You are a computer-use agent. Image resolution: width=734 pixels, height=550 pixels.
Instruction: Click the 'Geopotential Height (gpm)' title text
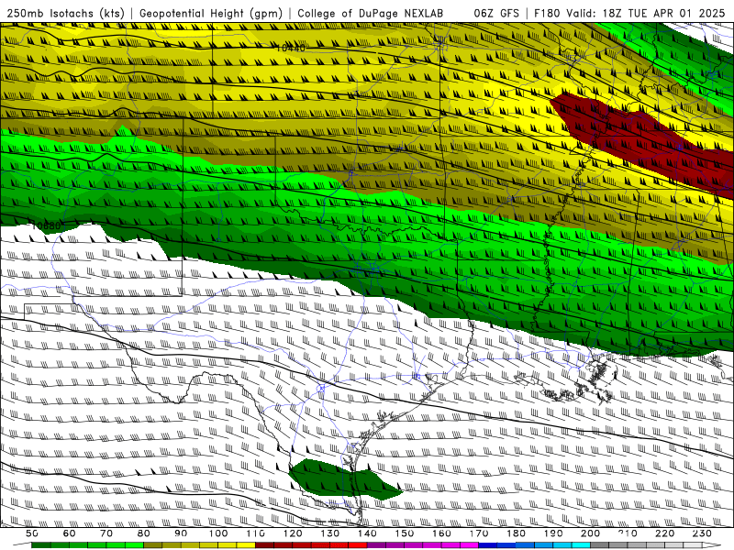point(211,13)
